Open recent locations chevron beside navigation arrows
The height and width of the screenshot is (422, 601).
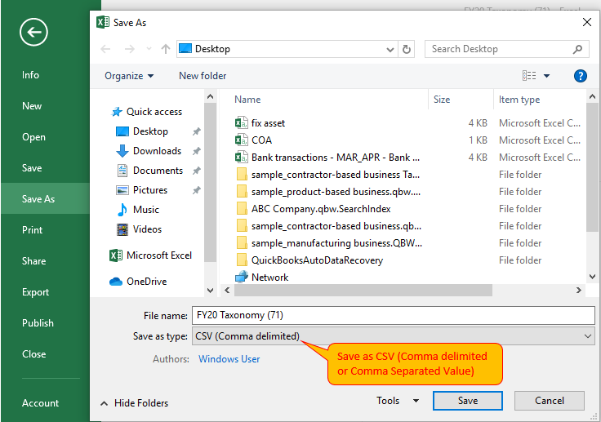[149, 49]
